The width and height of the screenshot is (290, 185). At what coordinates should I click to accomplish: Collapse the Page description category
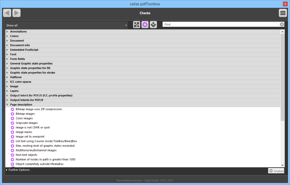[x=7, y=105]
